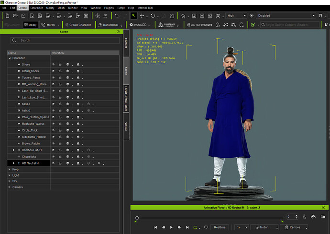Jump to the last frame in player
330x234 pixels.
pos(187,227)
